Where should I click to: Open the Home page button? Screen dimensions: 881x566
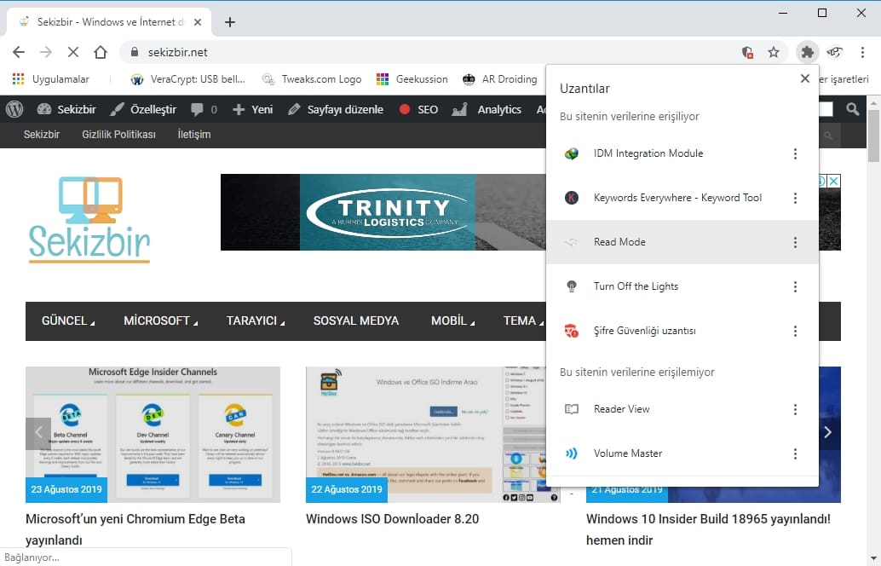coord(101,52)
